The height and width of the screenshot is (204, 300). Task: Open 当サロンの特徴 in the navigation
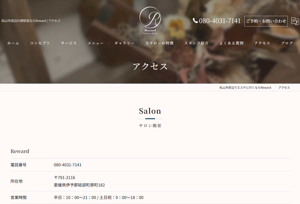coord(159,43)
